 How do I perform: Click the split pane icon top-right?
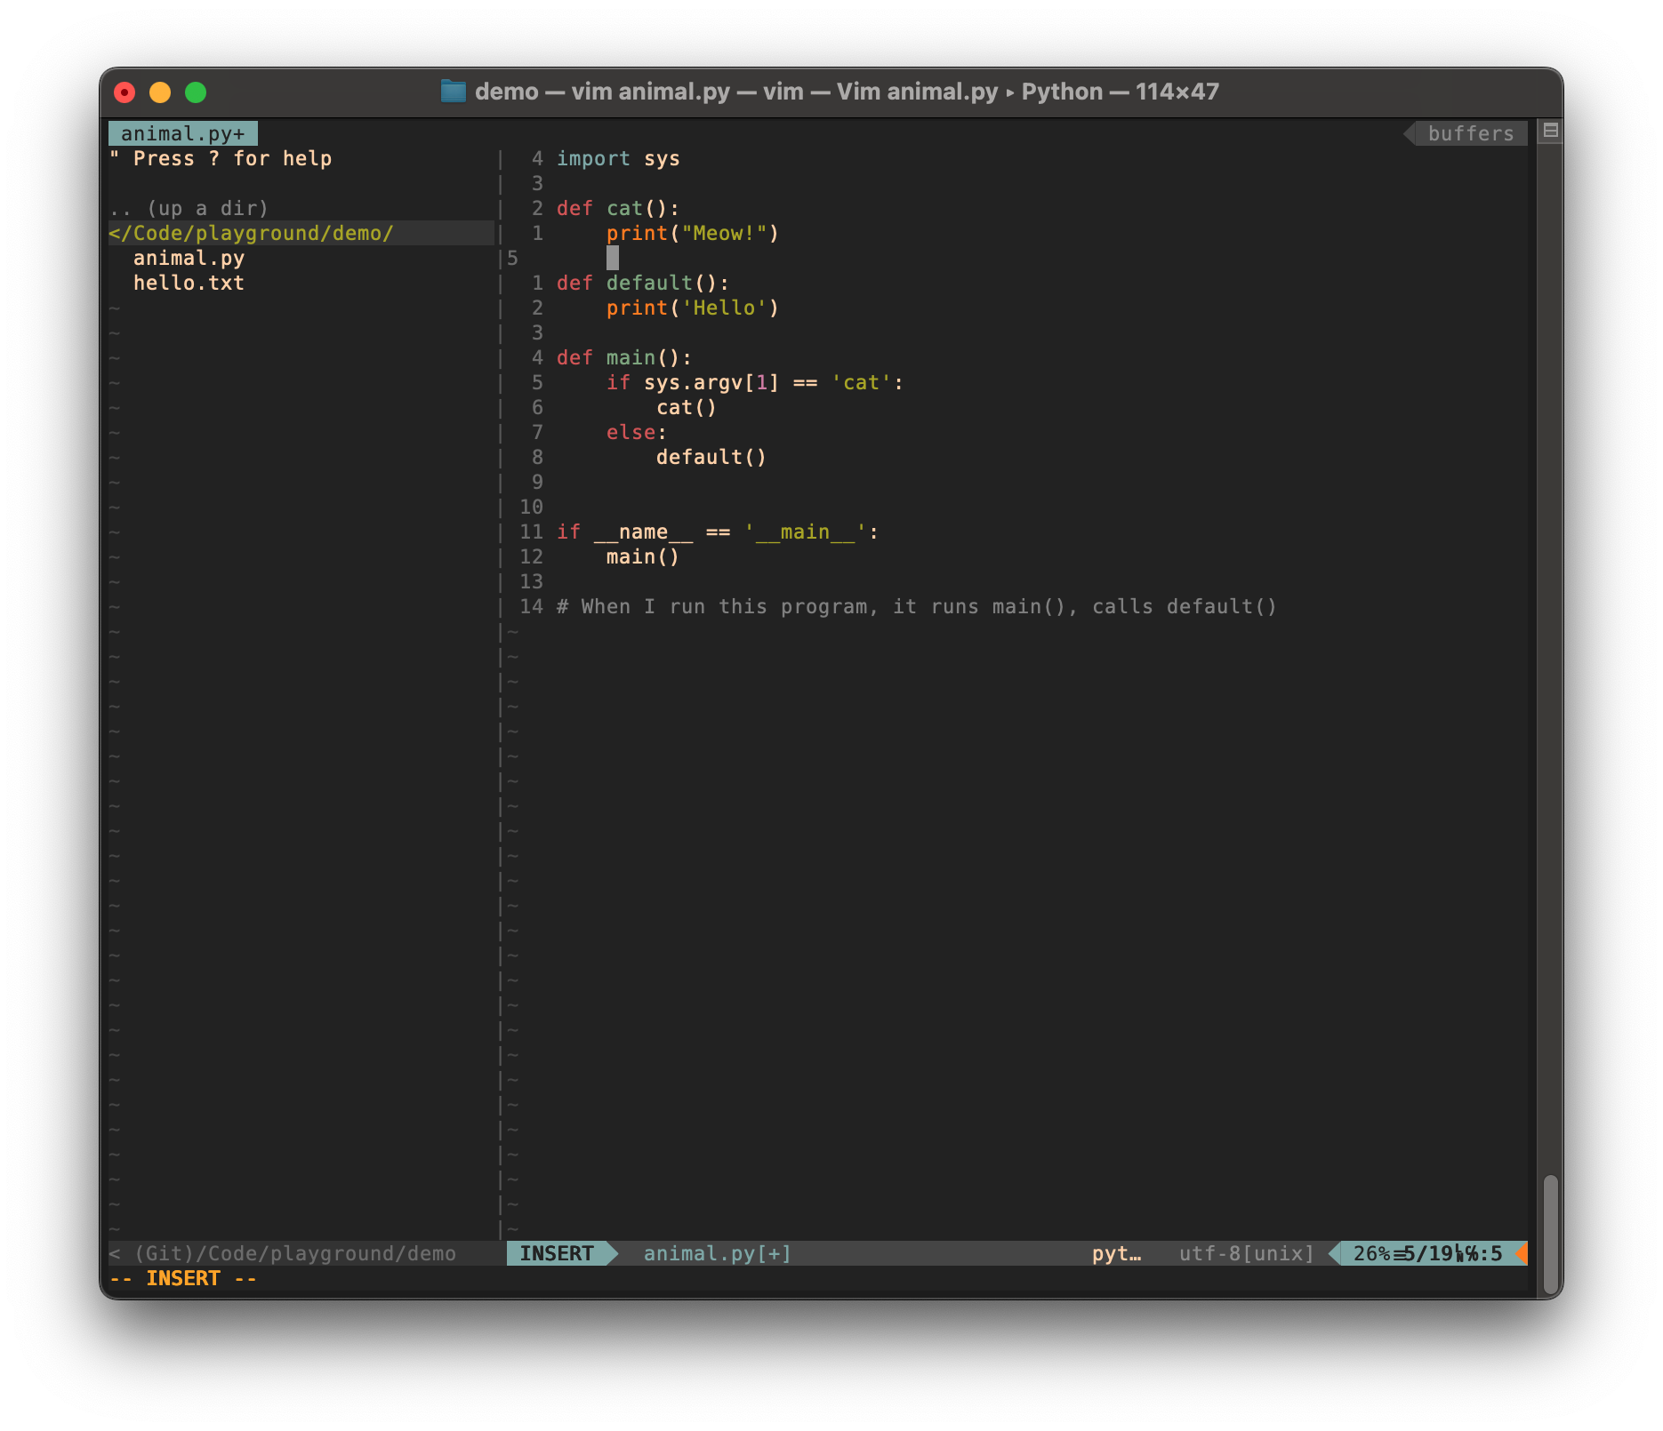coord(1551,132)
